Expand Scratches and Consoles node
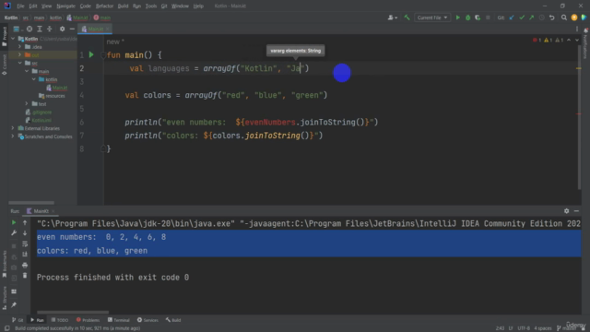Screen dimensions: 590x332 (13, 136)
